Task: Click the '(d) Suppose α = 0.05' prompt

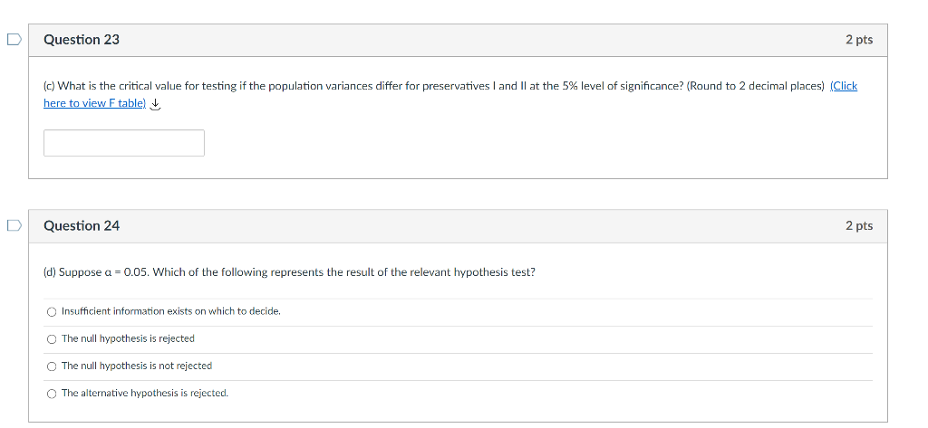Action: [289, 272]
